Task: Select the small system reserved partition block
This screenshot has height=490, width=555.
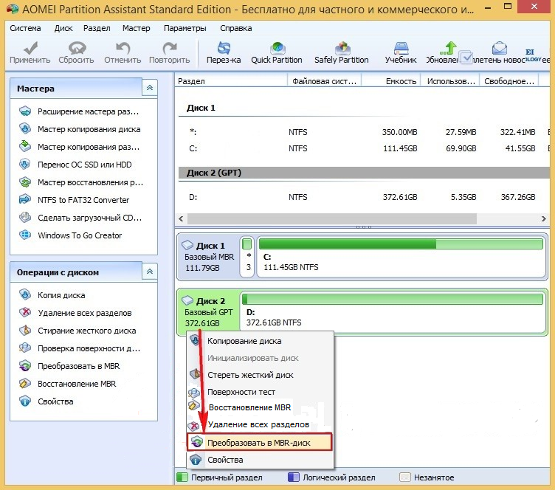Action: click(x=247, y=256)
